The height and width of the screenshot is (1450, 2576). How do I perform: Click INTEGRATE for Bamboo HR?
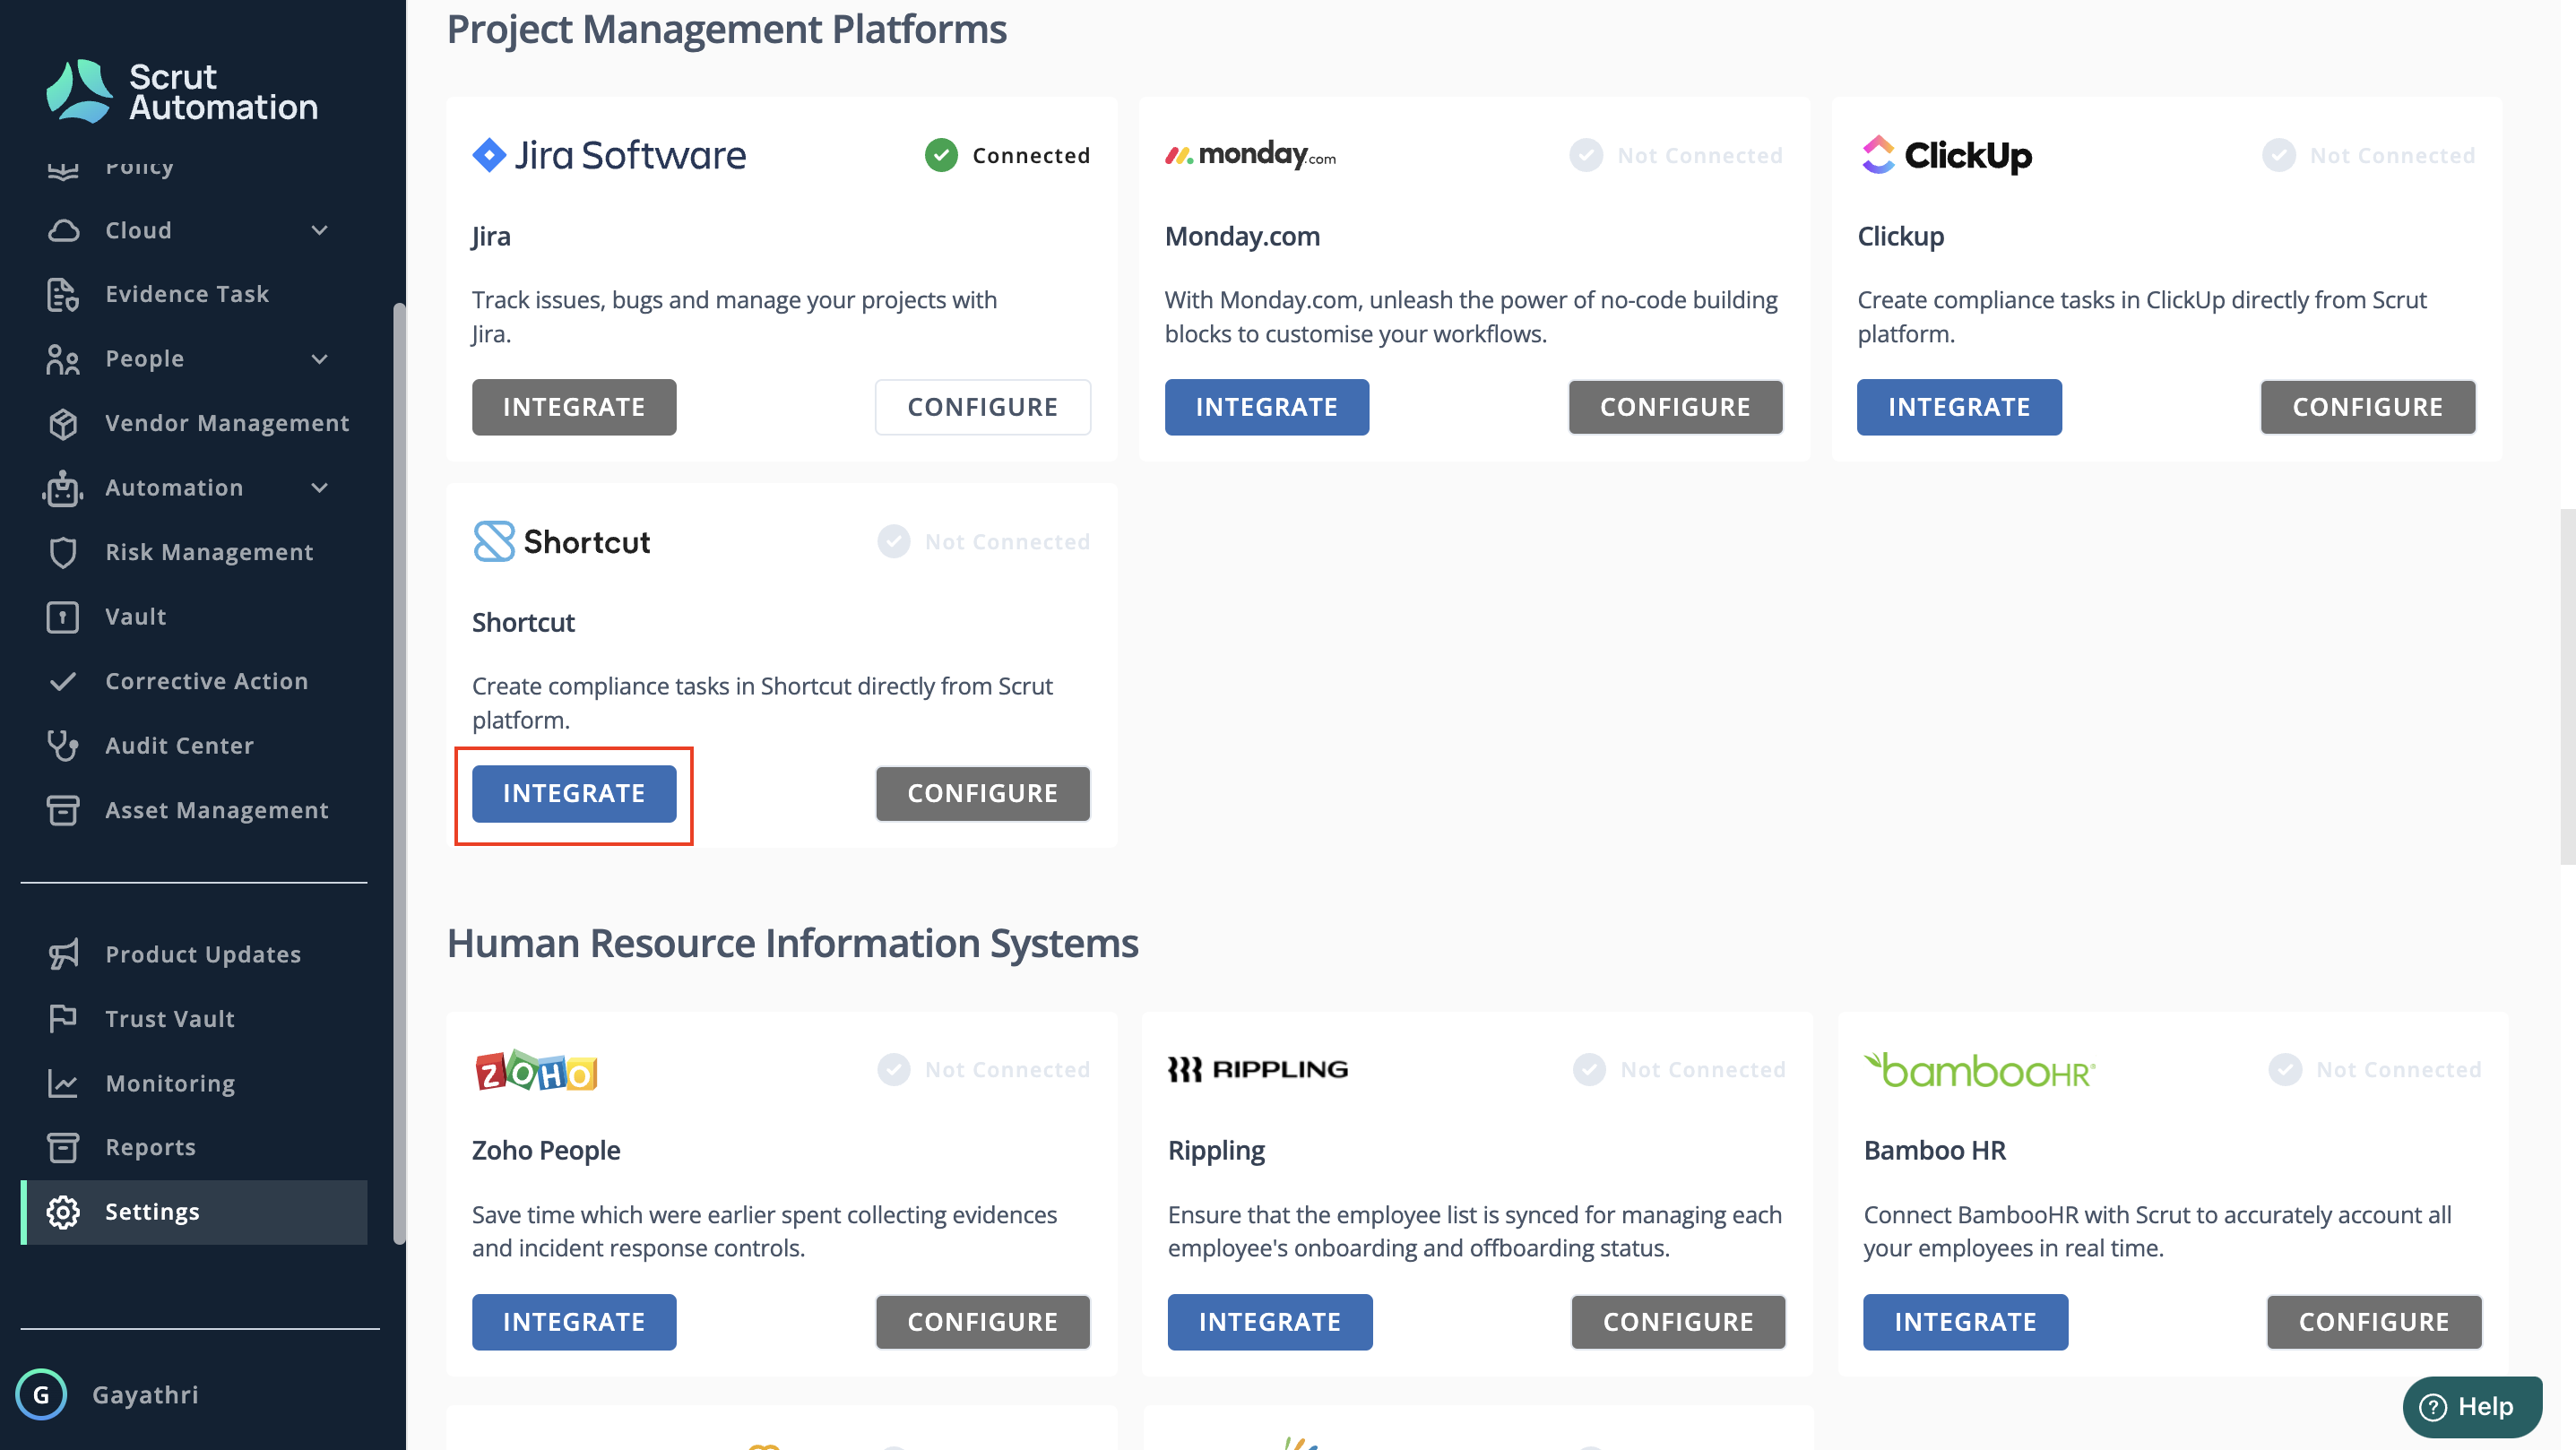pos(1966,1322)
